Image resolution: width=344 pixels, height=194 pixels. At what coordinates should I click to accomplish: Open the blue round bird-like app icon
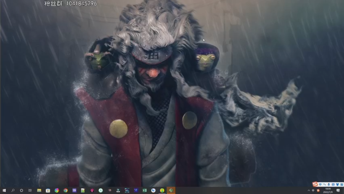(x=154, y=191)
